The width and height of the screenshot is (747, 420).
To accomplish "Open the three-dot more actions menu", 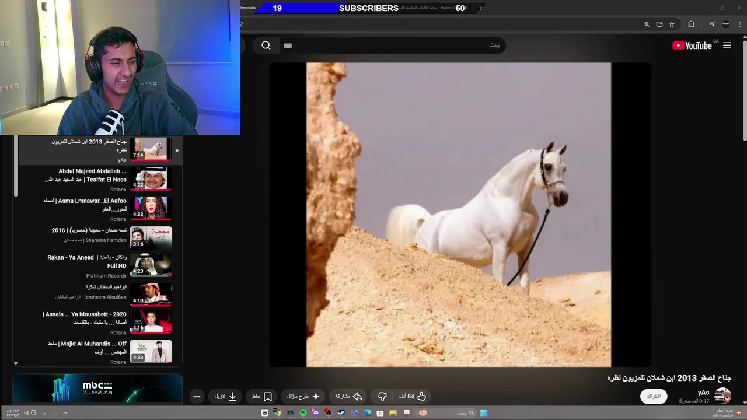I will pos(197,396).
